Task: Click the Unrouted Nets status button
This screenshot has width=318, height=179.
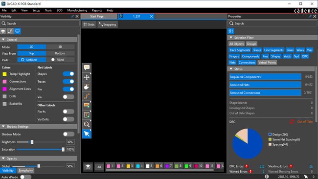Action: pos(265,85)
